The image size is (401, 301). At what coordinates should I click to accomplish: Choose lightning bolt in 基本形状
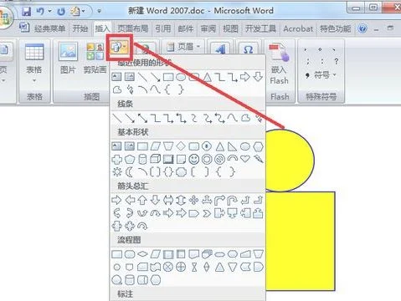point(259,159)
